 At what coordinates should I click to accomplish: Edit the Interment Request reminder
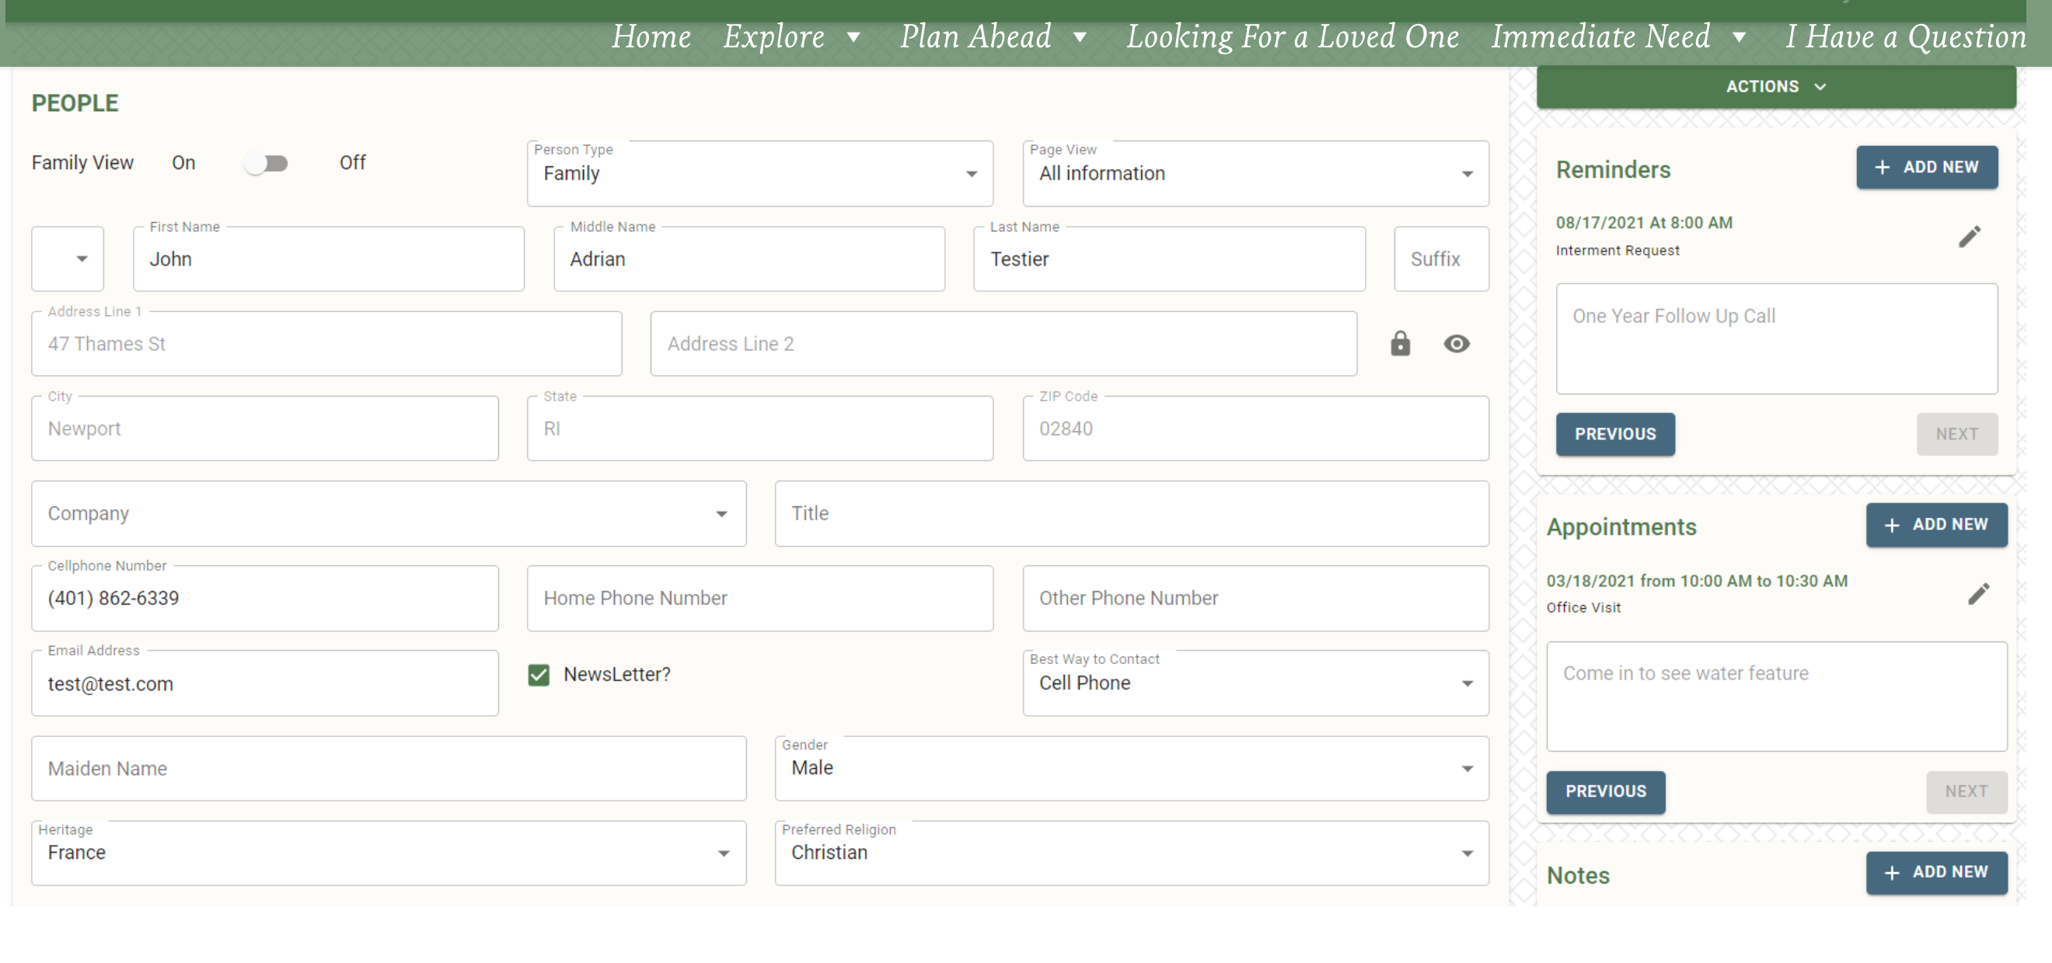click(1970, 235)
